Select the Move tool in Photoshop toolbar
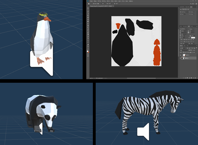The width and height of the screenshot is (198, 145). pyautogui.click(x=88, y=8)
